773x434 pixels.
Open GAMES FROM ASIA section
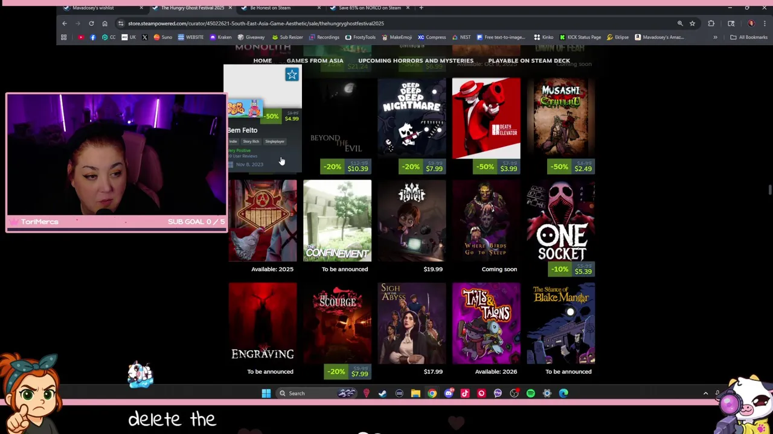[x=315, y=61]
